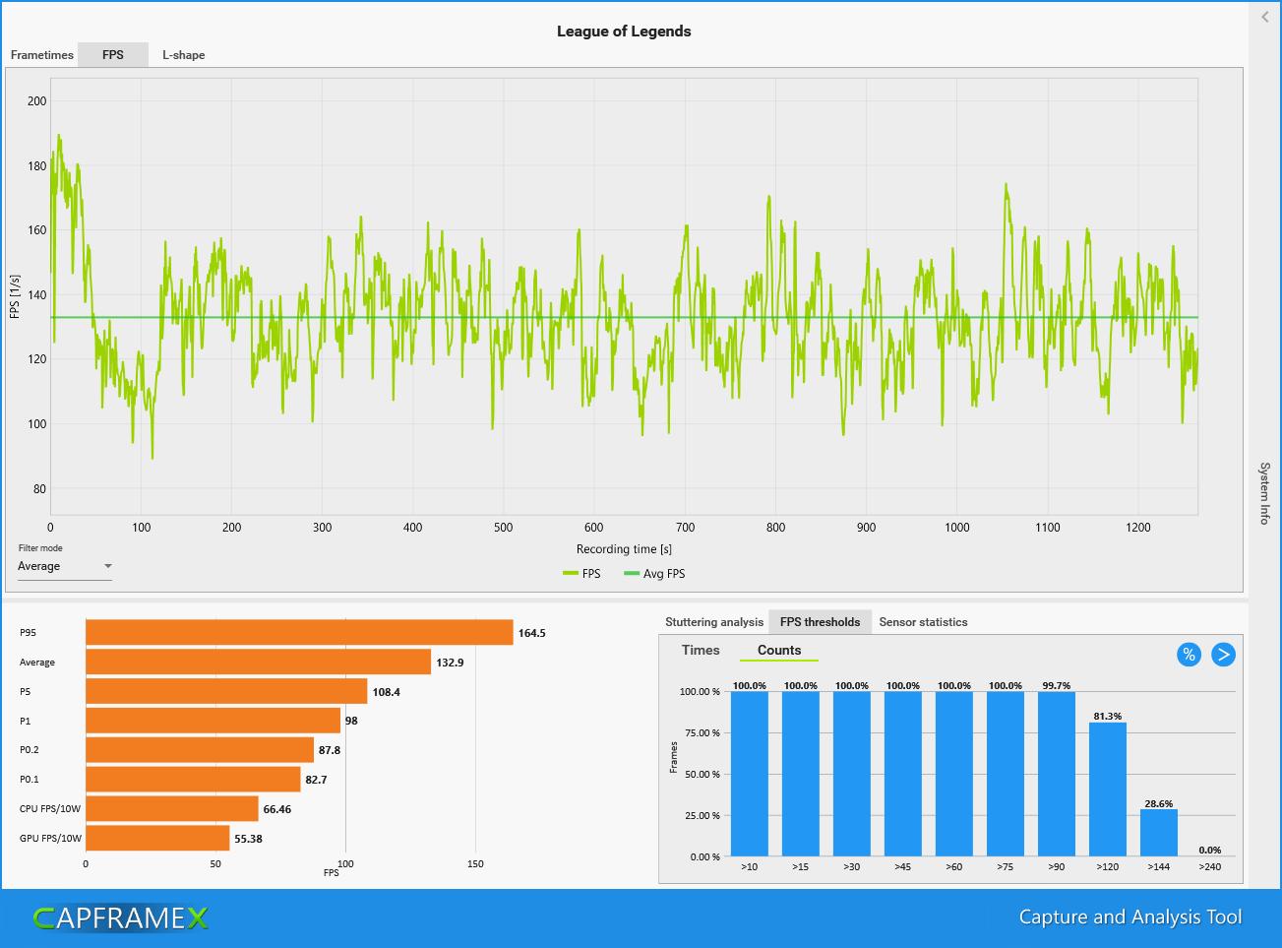Select the Counts view option
This screenshot has height=948, width=1282.
pyautogui.click(x=779, y=651)
